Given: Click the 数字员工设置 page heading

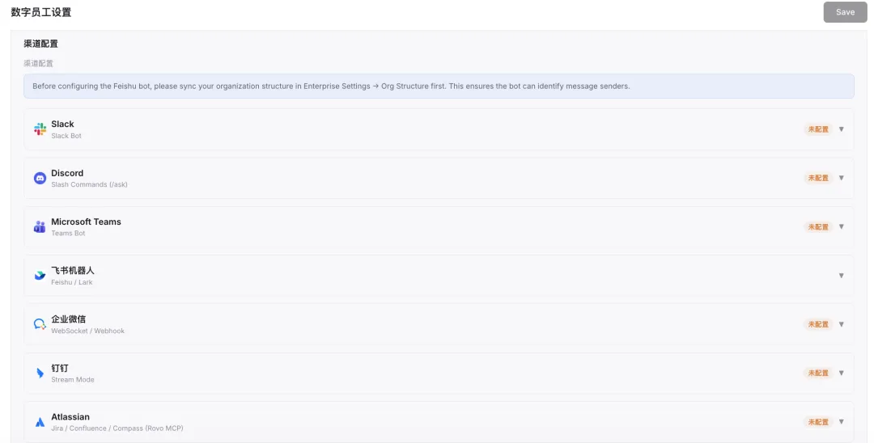Looking at the screenshot, I should coord(41,12).
